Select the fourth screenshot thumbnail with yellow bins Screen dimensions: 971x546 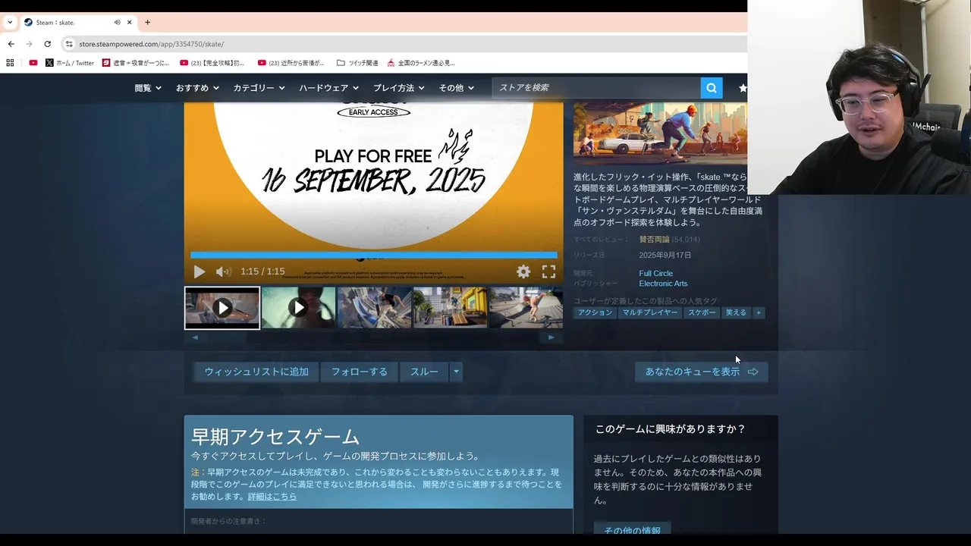[x=450, y=308]
